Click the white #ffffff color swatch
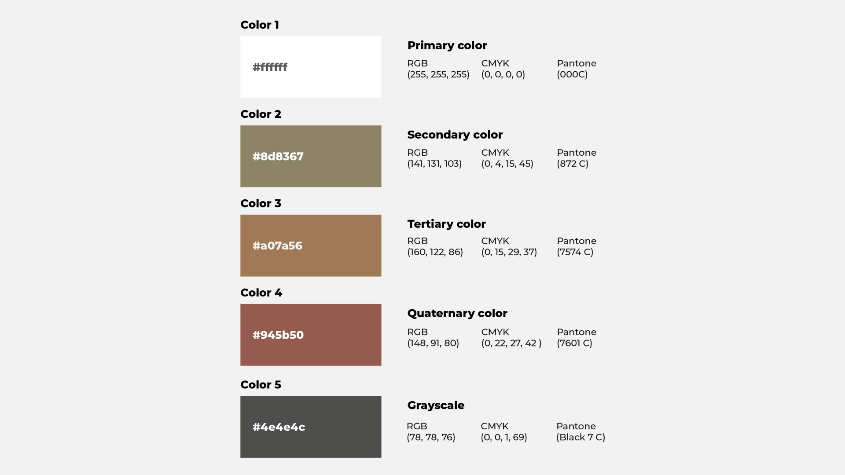 click(311, 67)
